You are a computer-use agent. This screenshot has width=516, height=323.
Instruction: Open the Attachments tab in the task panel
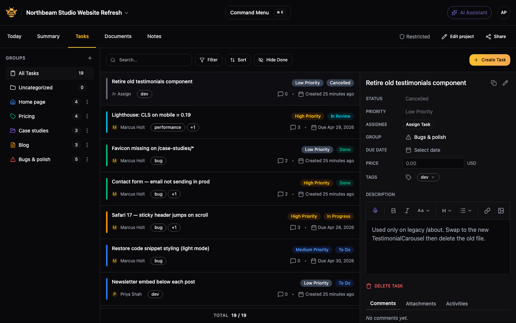point(421,303)
